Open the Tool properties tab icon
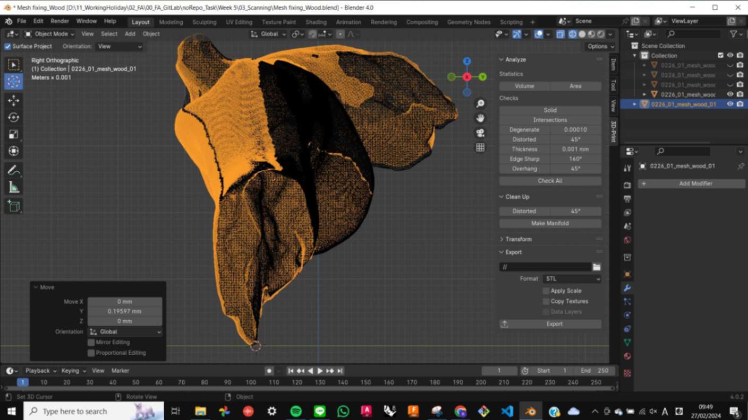748x420 pixels. click(627, 168)
